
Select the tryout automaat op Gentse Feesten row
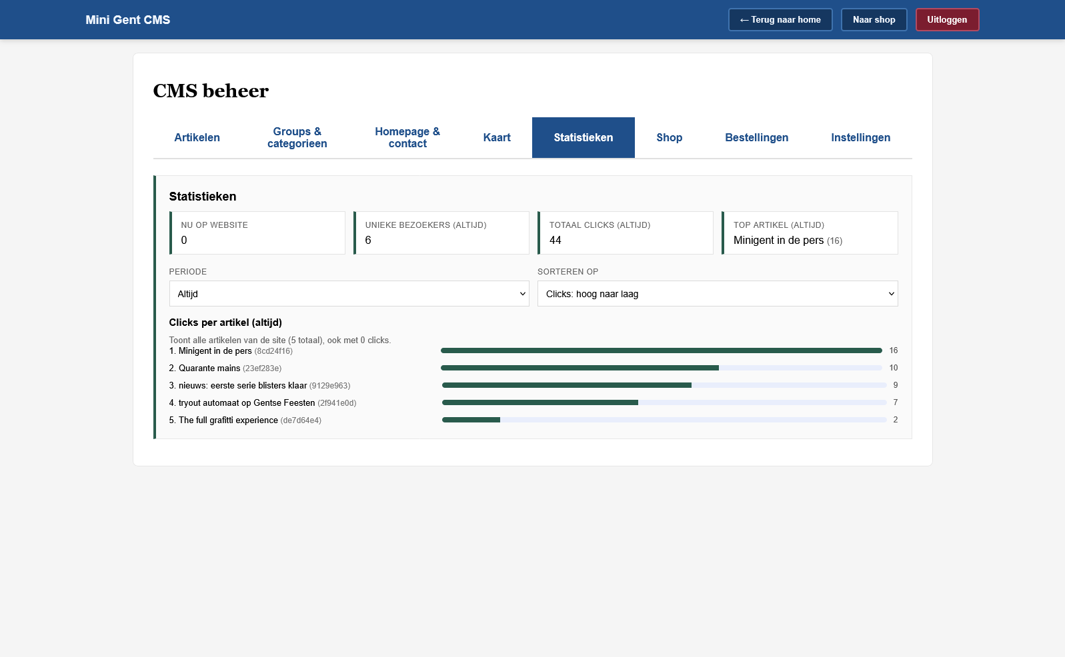[x=534, y=402]
